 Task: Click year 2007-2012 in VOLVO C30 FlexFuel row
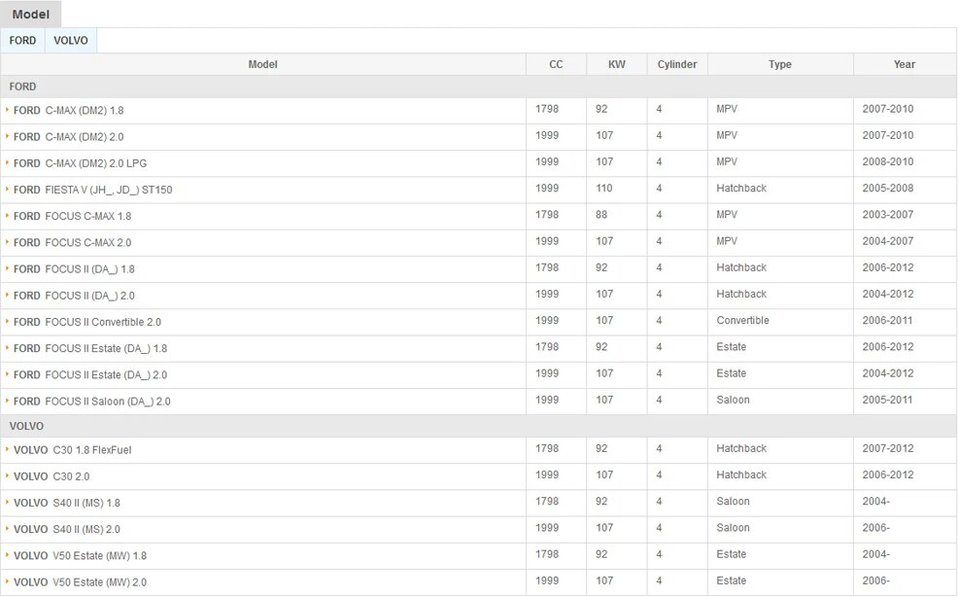tap(888, 448)
